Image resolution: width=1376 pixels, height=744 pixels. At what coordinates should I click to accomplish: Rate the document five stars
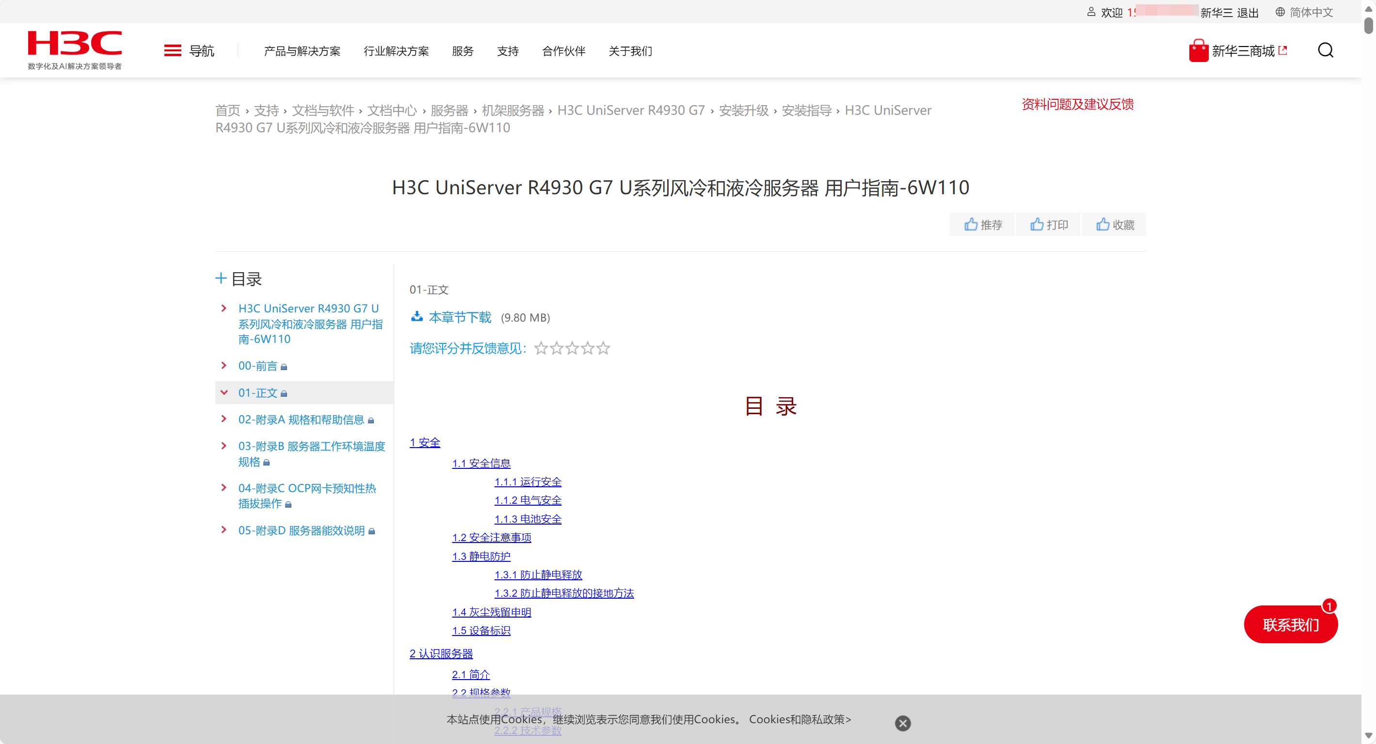tap(603, 349)
